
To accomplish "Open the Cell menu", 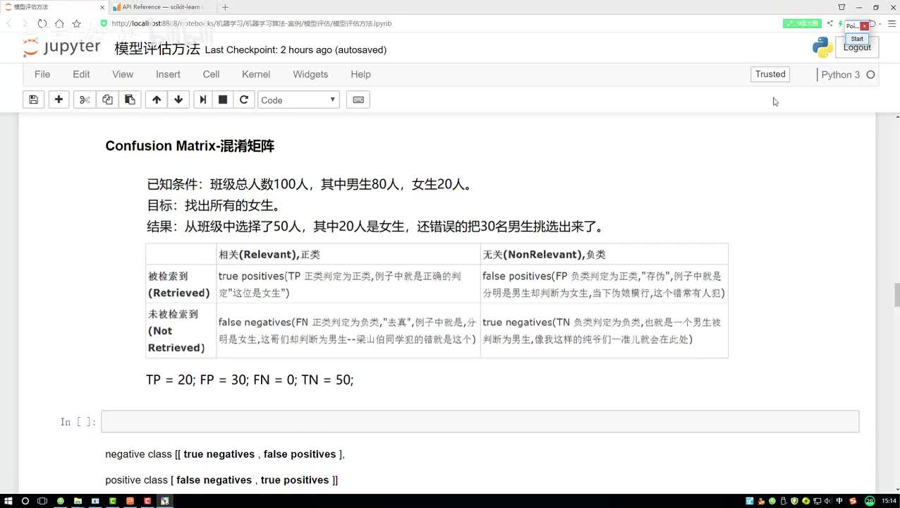I will [x=211, y=74].
